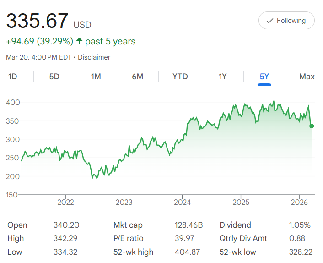Viewport: 323px width, 263px height.
Task: Click the 52-wk high value 404.87
Action: tap(188, 252)
